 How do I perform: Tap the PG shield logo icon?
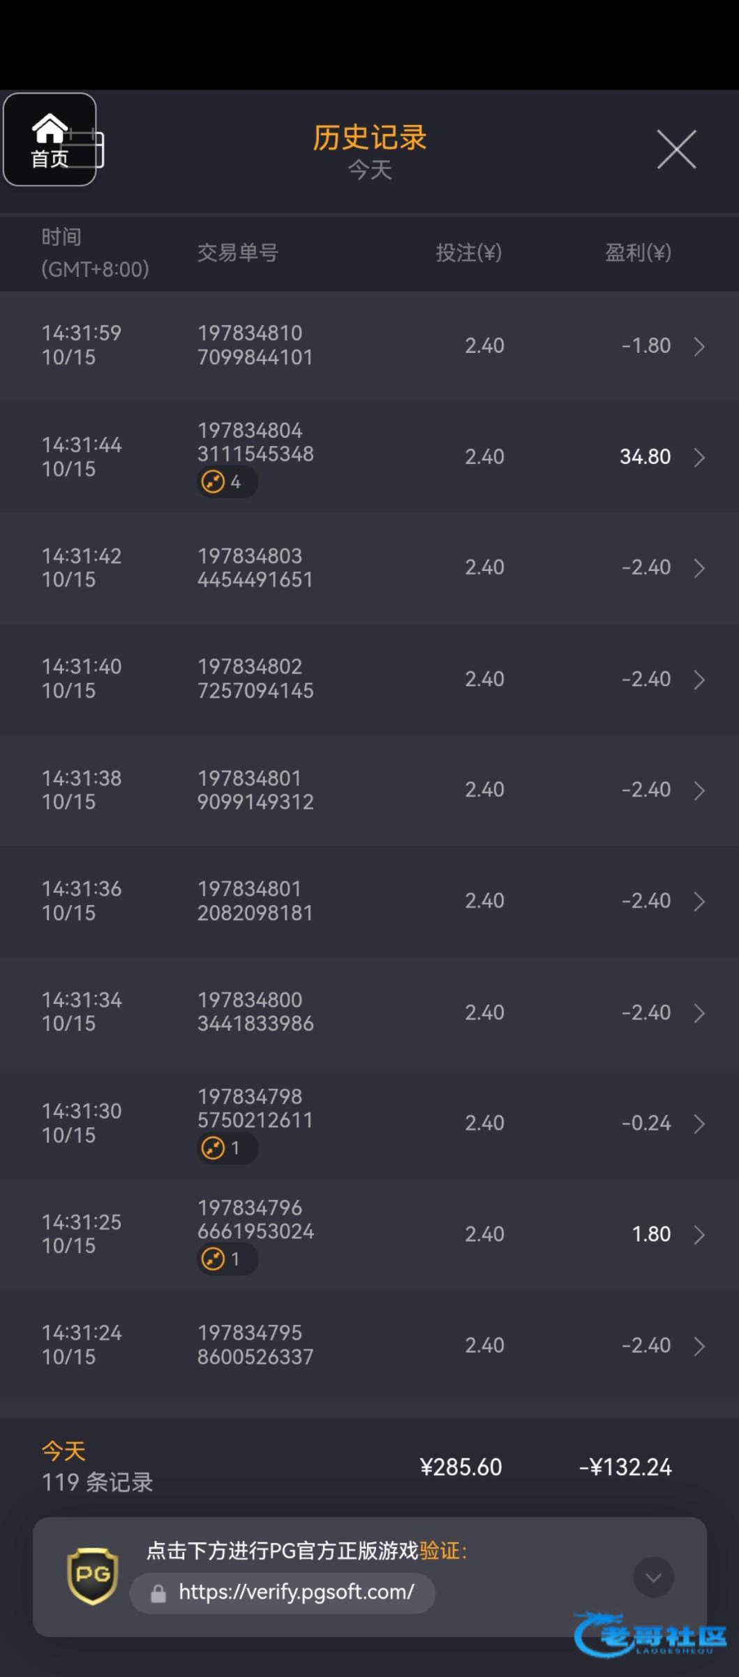(92, 1576)
